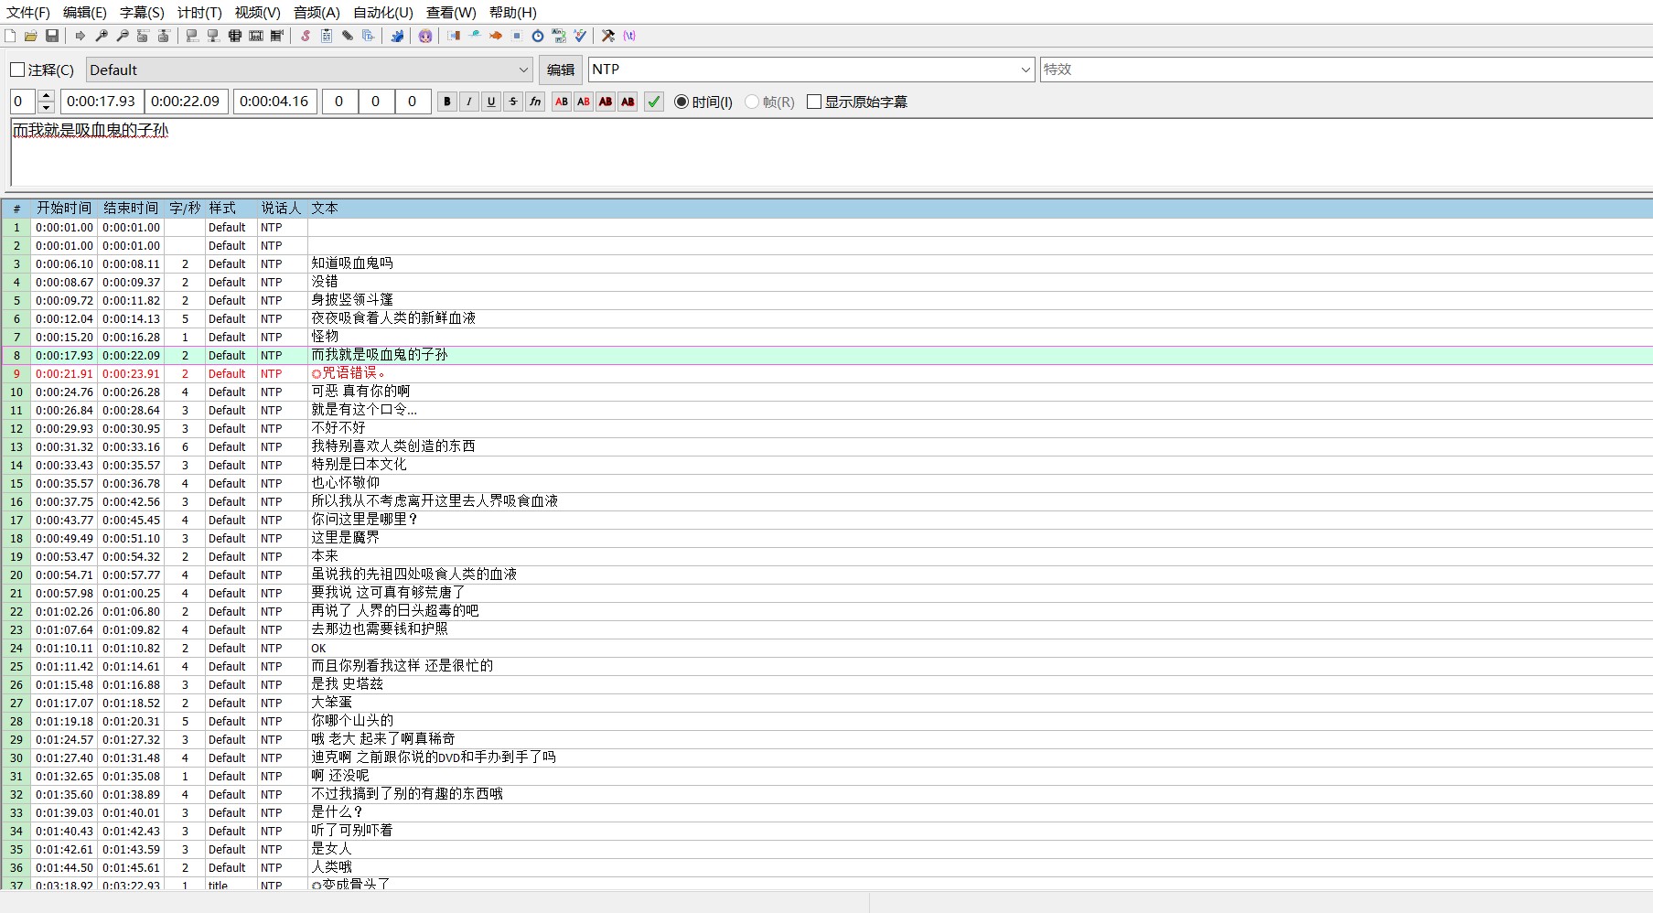Open the Automation manager blue icon
Screen dimensions: 1653x913
(397, 36)
